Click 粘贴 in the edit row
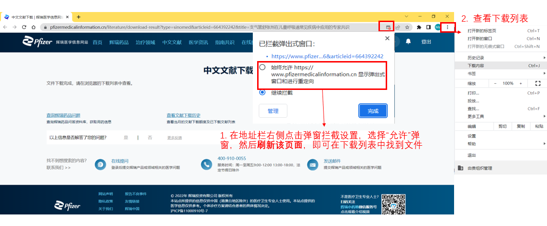 click(538, 126)
